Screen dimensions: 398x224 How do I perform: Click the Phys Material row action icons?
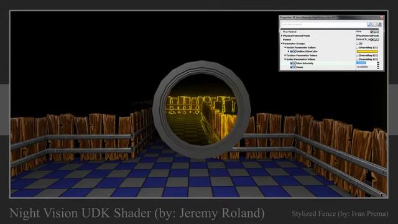tap(374, 32)
